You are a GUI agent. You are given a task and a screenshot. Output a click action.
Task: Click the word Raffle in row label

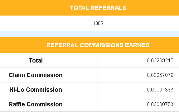[17, 104]
